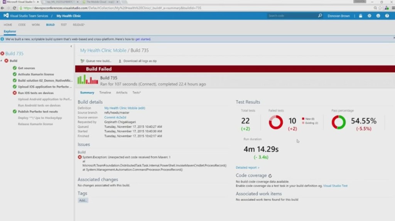The width and height of the screenshot is (395, 221).
Task: Click the build history bar chart
Action: point(88,79)
